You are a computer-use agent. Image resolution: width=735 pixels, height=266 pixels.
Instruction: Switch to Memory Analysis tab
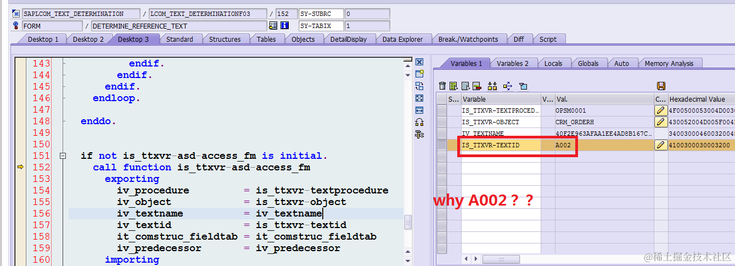click(669, 63)
